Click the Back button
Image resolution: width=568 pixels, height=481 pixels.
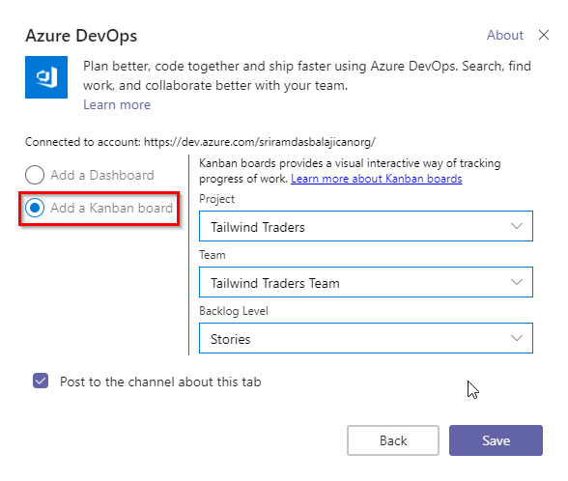393,440
